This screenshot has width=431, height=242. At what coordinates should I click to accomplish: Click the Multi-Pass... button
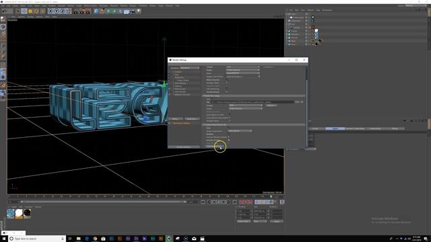(191, 119)
